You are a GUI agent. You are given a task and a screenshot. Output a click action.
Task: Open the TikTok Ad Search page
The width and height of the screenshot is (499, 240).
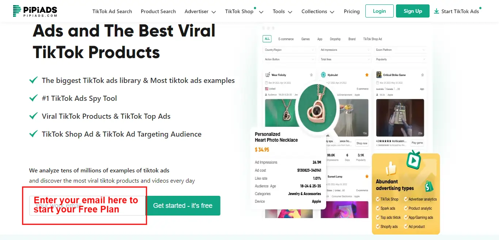[112, 11]
